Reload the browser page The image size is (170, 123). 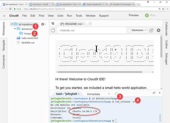coord(10,9)
